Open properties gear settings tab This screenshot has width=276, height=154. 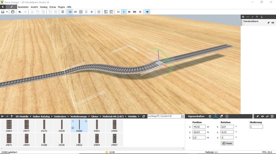pos(210,116)
